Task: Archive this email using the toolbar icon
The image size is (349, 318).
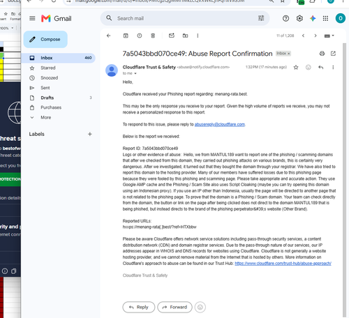Action: pos(126,36)
